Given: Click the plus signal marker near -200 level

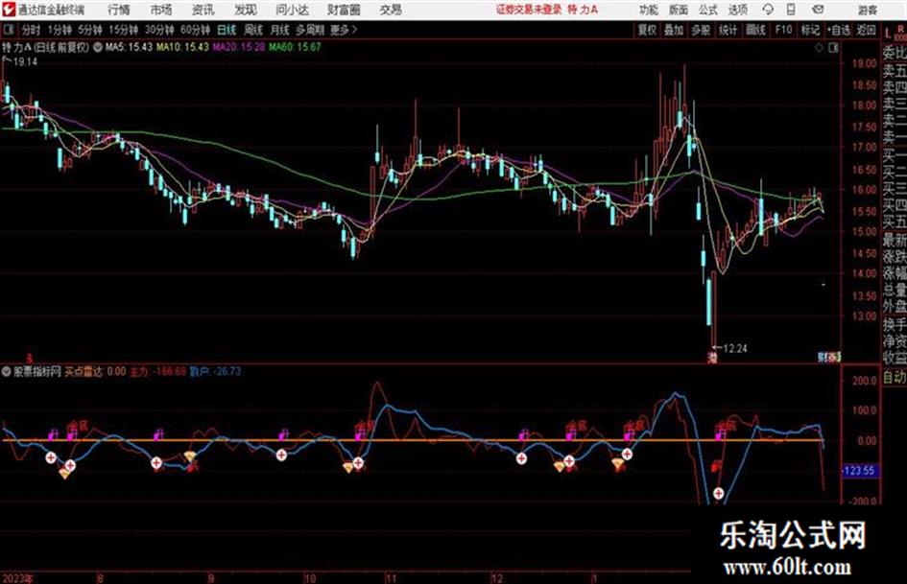Looking at the screenshot, I should point(718,493).
